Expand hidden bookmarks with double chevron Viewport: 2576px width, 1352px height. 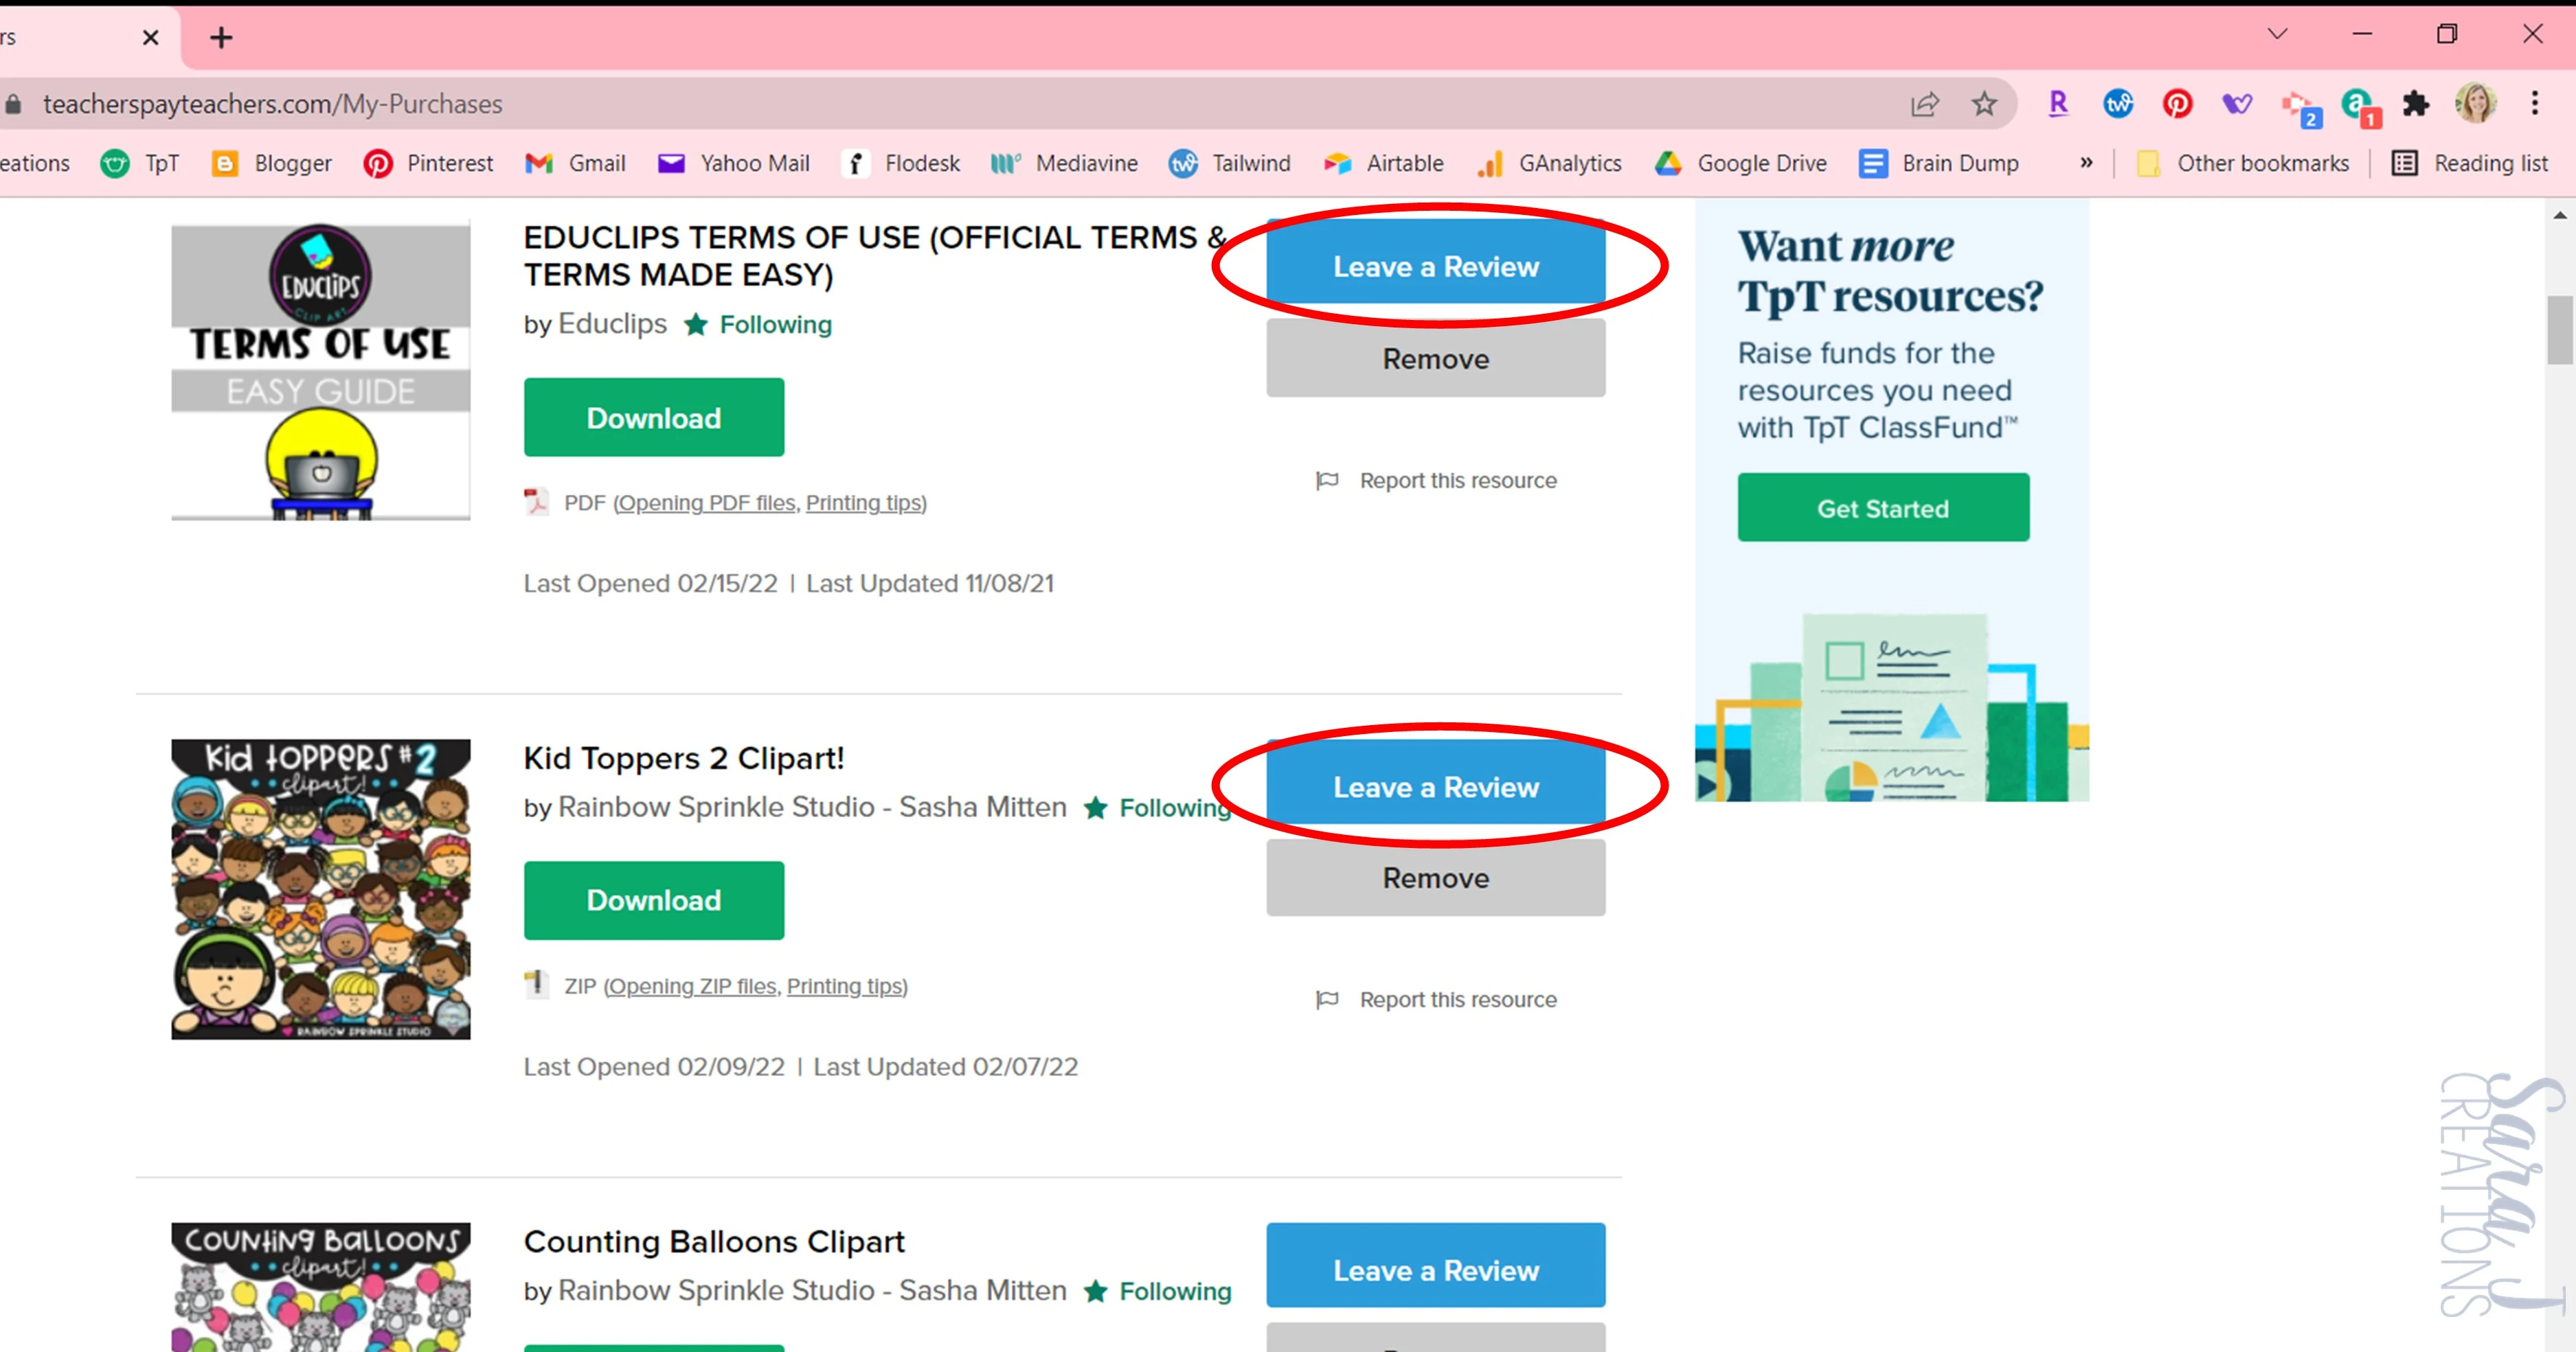(2086, 163)
